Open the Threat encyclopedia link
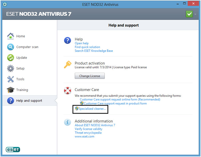201x157 pixels. pyautogui.click(x=88, y=133)
